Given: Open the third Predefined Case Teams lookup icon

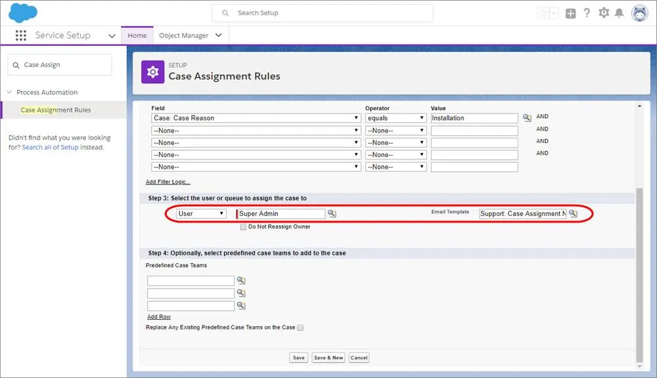Looking at the screenshot, I should coord(241,306).
